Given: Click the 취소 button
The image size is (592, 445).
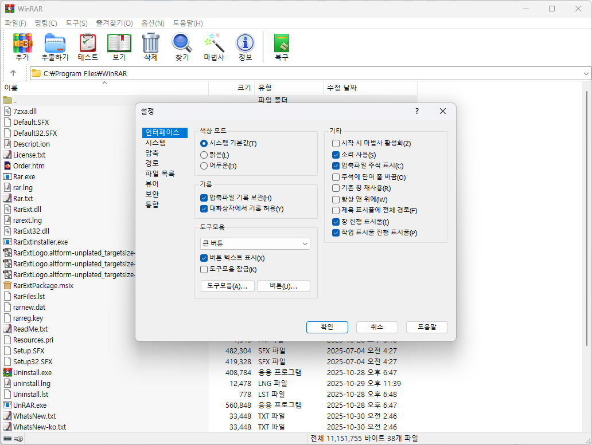Looking at the screenshot, I should (377, 327).
